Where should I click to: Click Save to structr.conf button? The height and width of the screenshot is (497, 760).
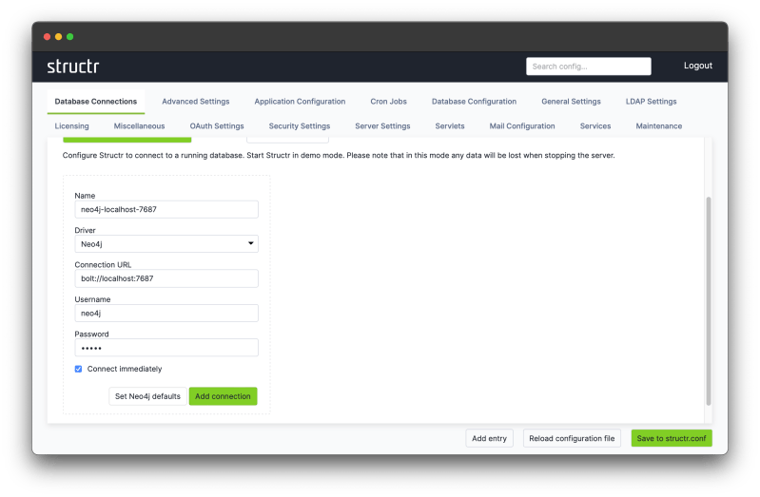(x=672, y=438)
